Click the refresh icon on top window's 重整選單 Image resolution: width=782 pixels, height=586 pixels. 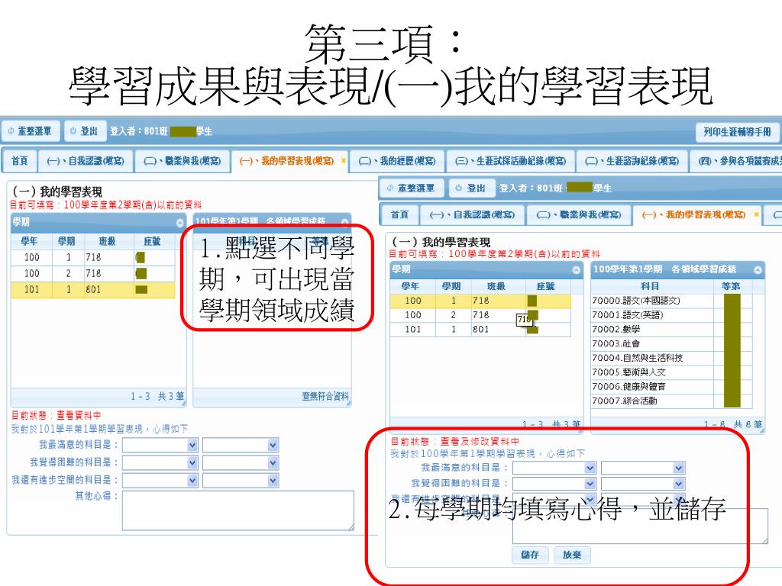pos(11,131)
